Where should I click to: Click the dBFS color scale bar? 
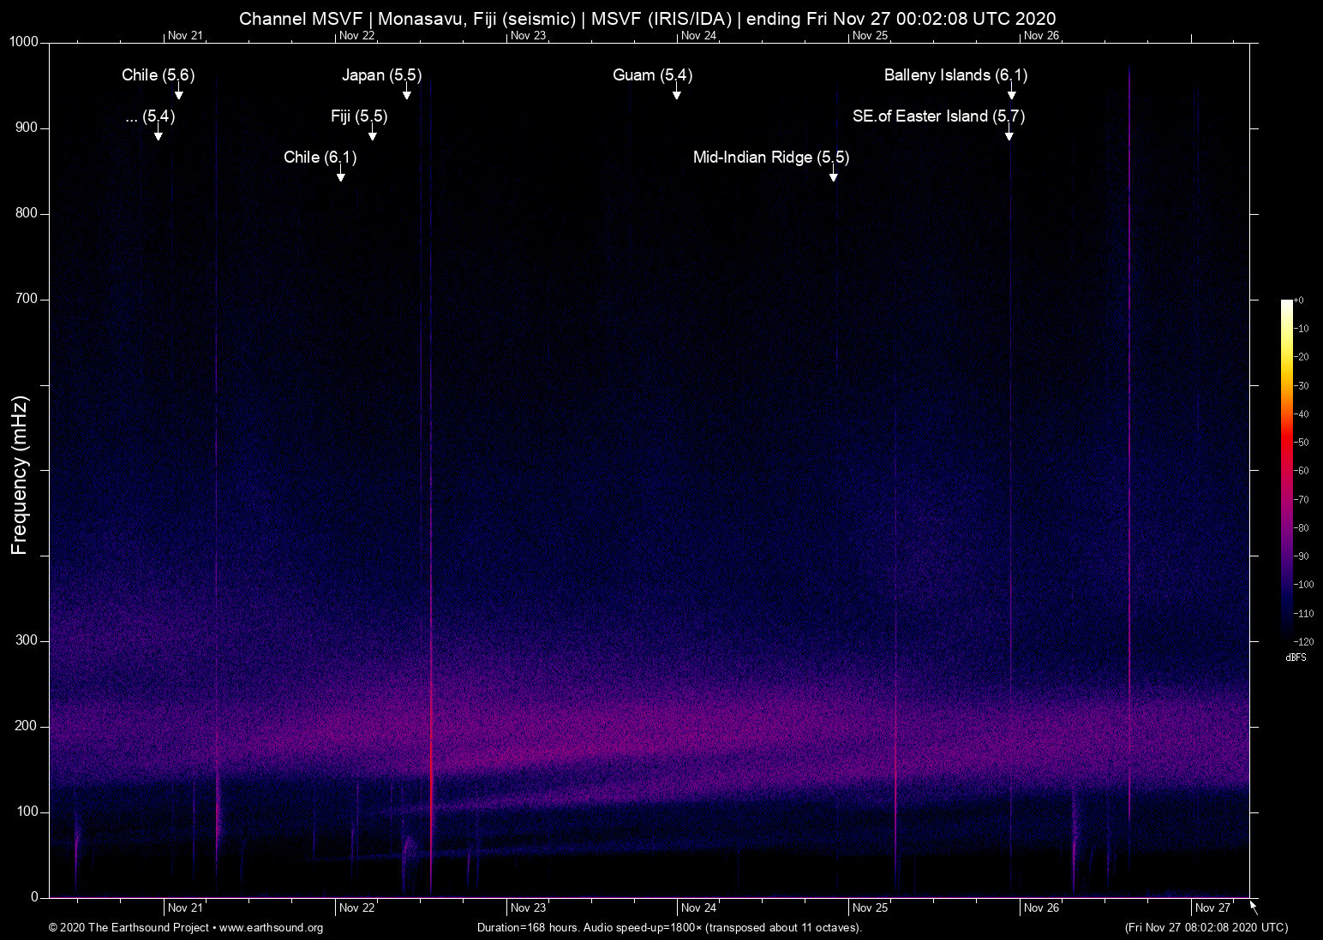coord(1286,470)
